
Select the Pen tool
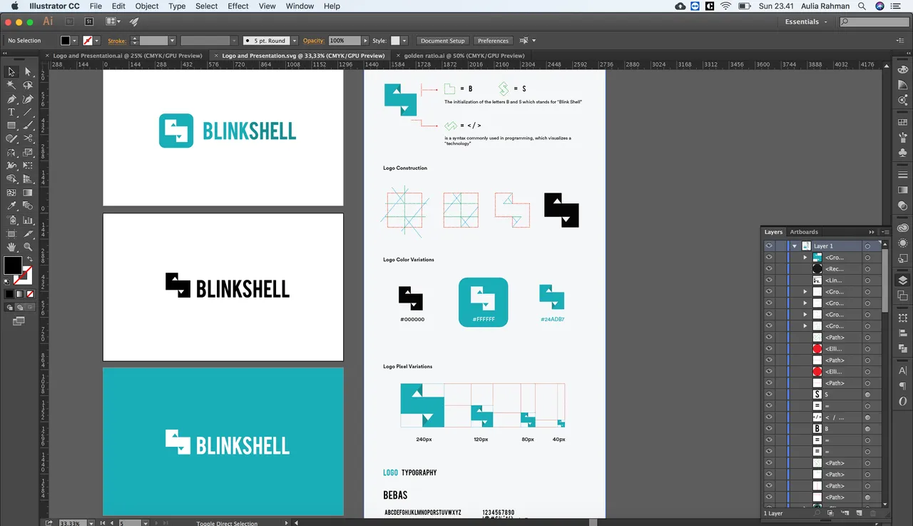tap(11, 98)
